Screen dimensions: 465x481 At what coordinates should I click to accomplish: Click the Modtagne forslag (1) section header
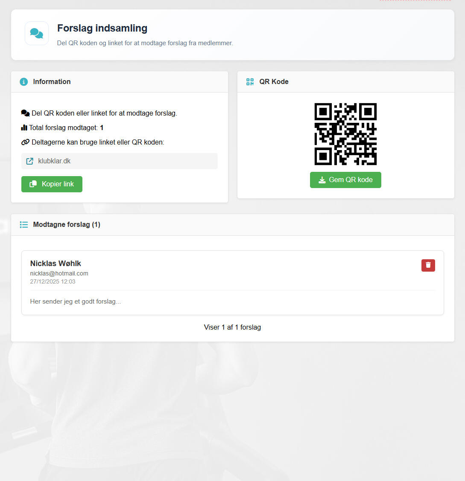(232, 225)
